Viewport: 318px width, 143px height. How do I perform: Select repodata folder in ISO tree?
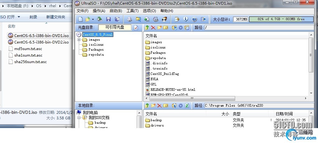96,55
